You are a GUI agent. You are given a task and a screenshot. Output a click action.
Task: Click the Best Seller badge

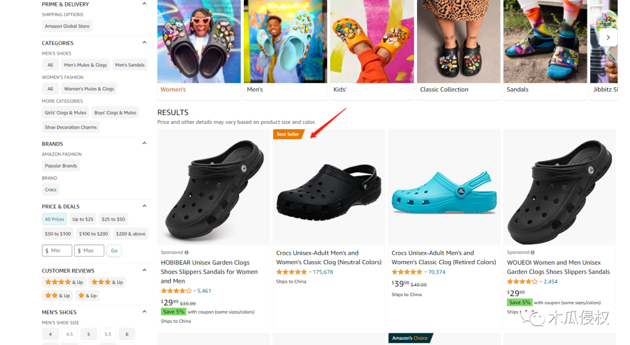pyautogui.click(x=288, y=134)
